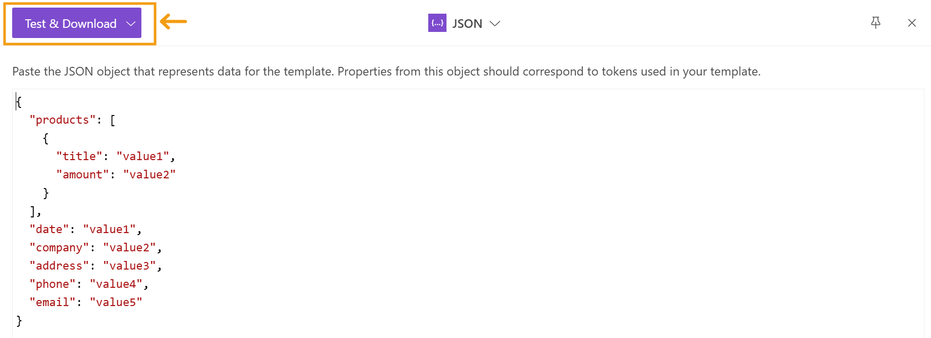931x338 pixels.
Task: Click the JSON label in header
Action: (x=467, y=24)
